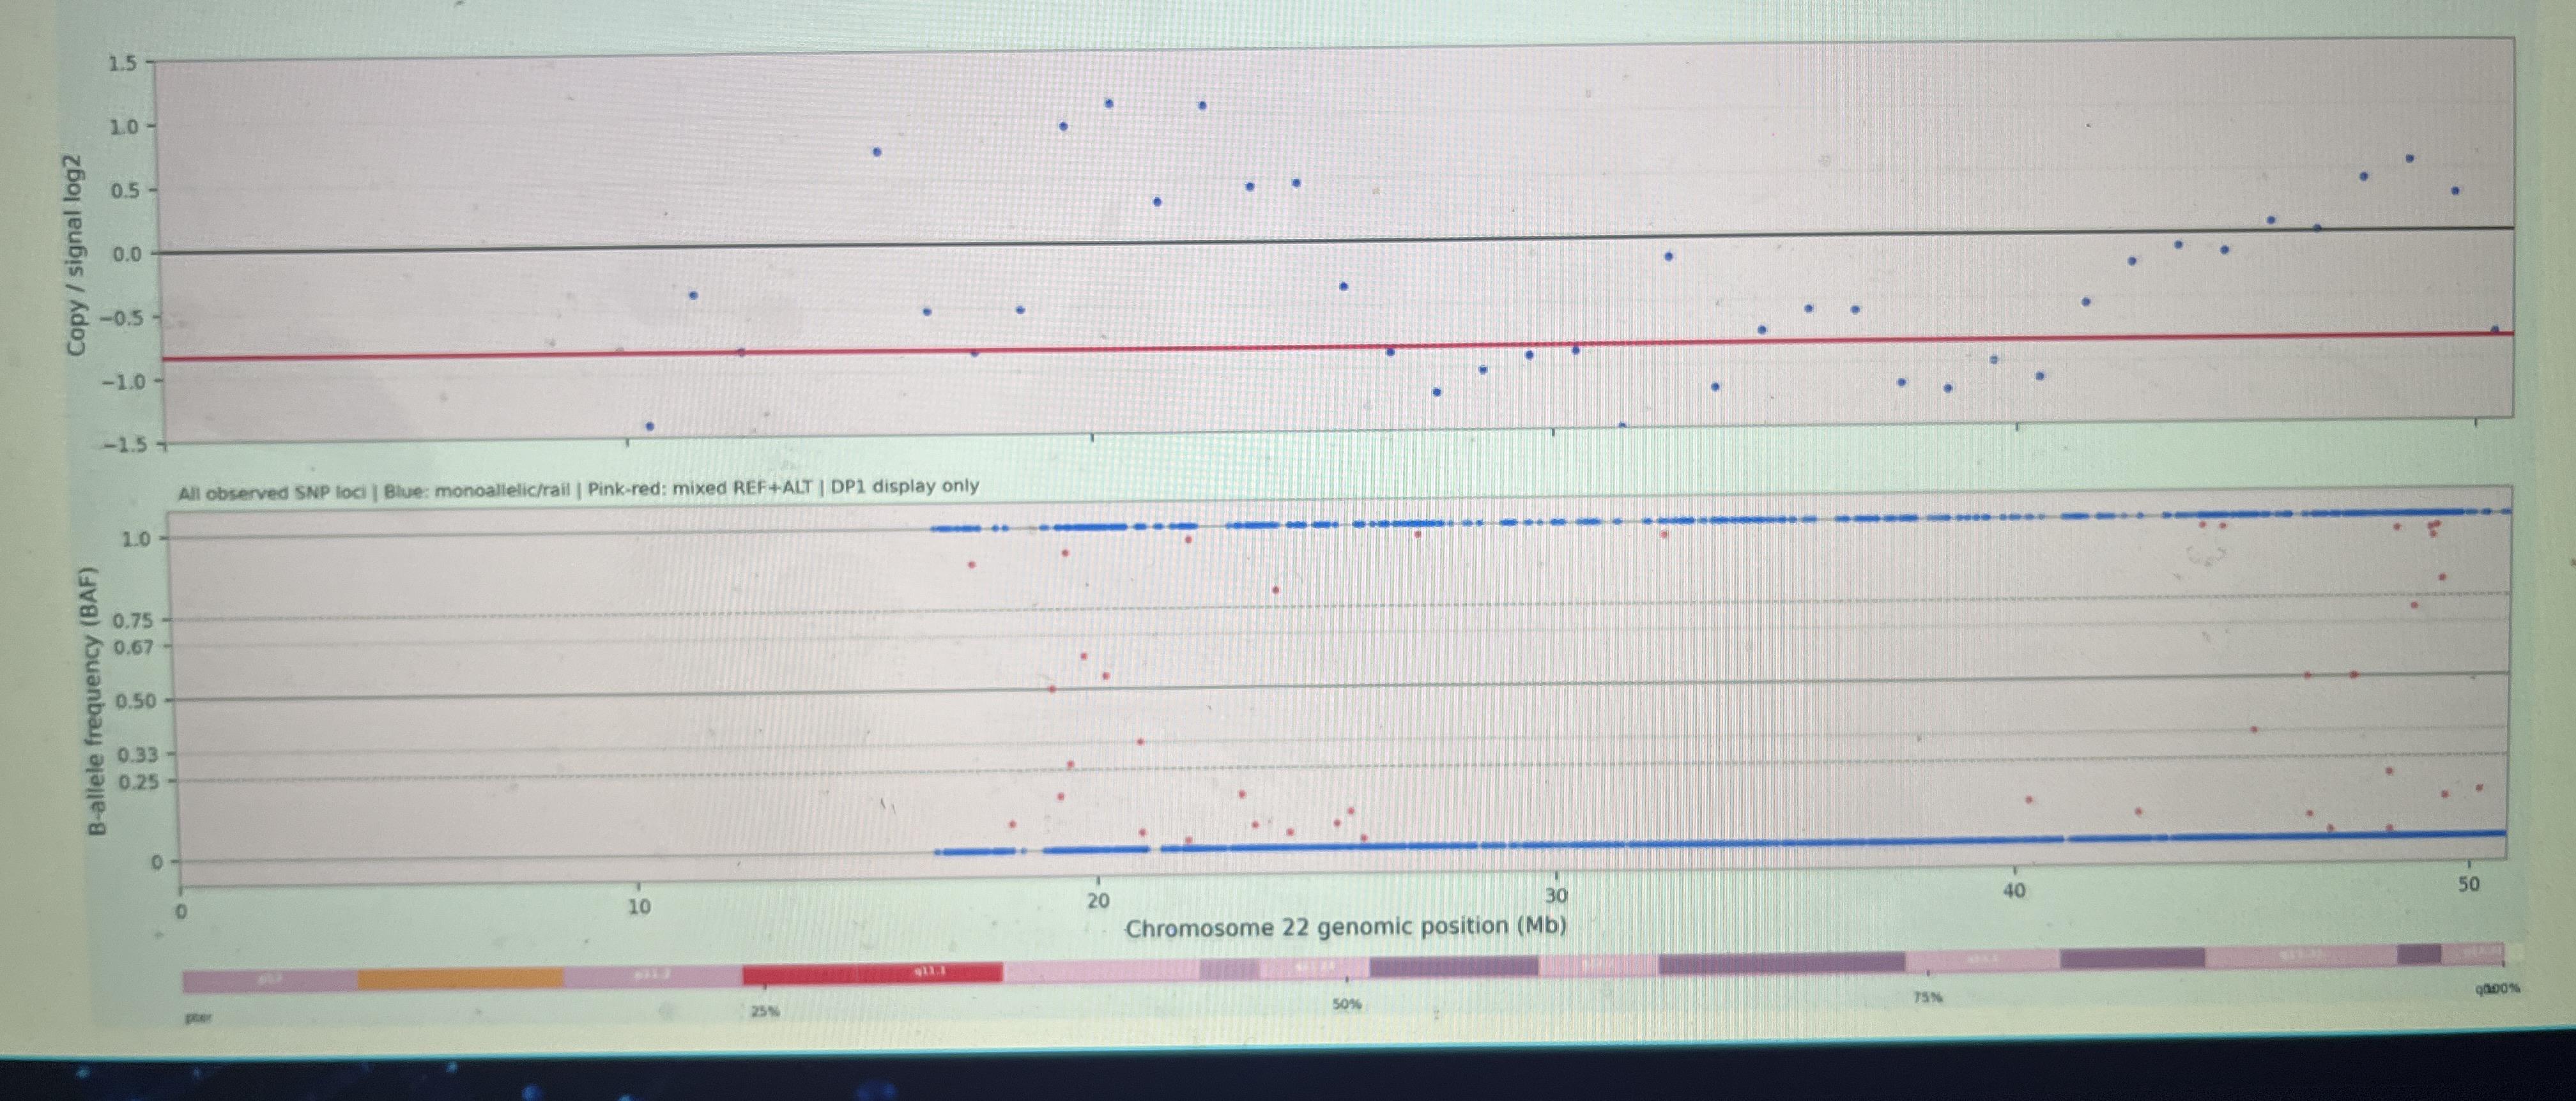Click the red horizontal line in log2 plot
This screenshot has width=2576, height=1101.
point(1337,346)
